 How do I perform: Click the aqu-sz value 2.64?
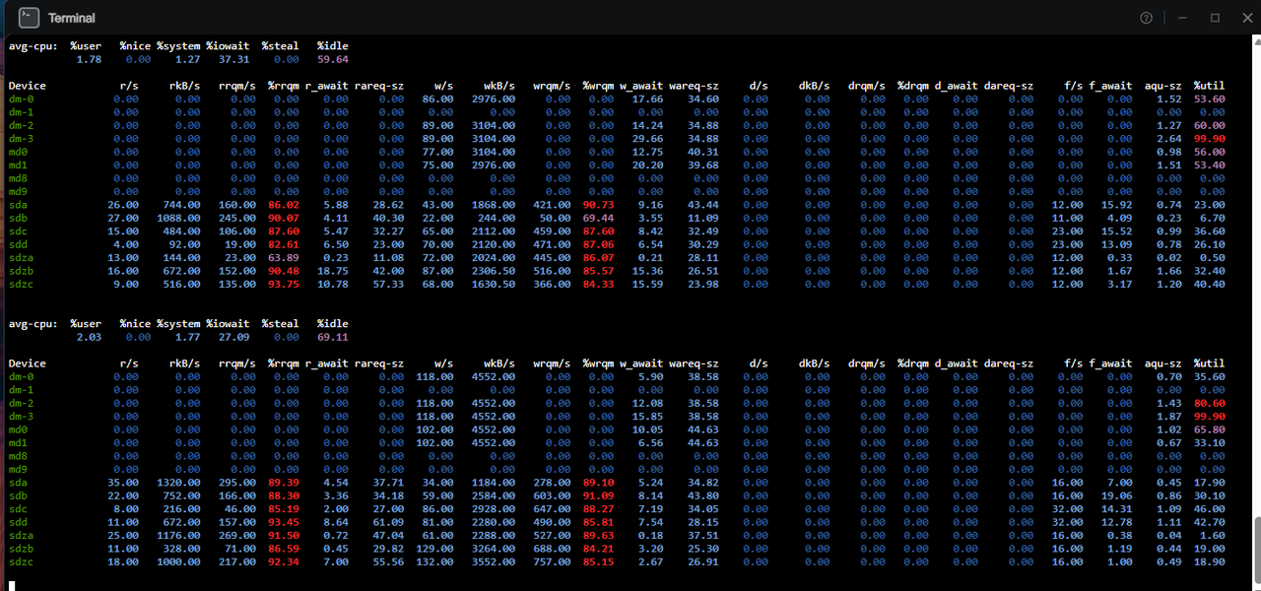click(1169, 139)
